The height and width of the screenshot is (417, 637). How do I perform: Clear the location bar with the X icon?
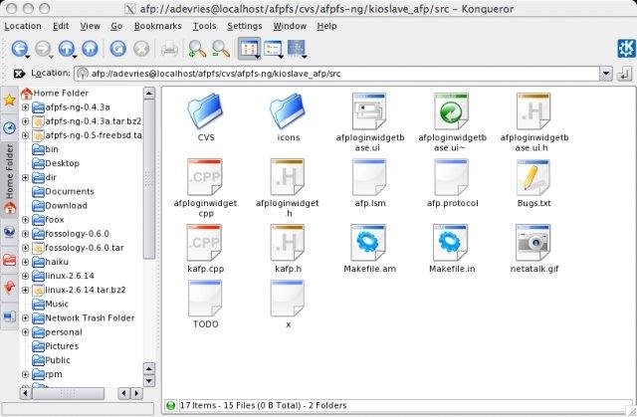[19, 74]
